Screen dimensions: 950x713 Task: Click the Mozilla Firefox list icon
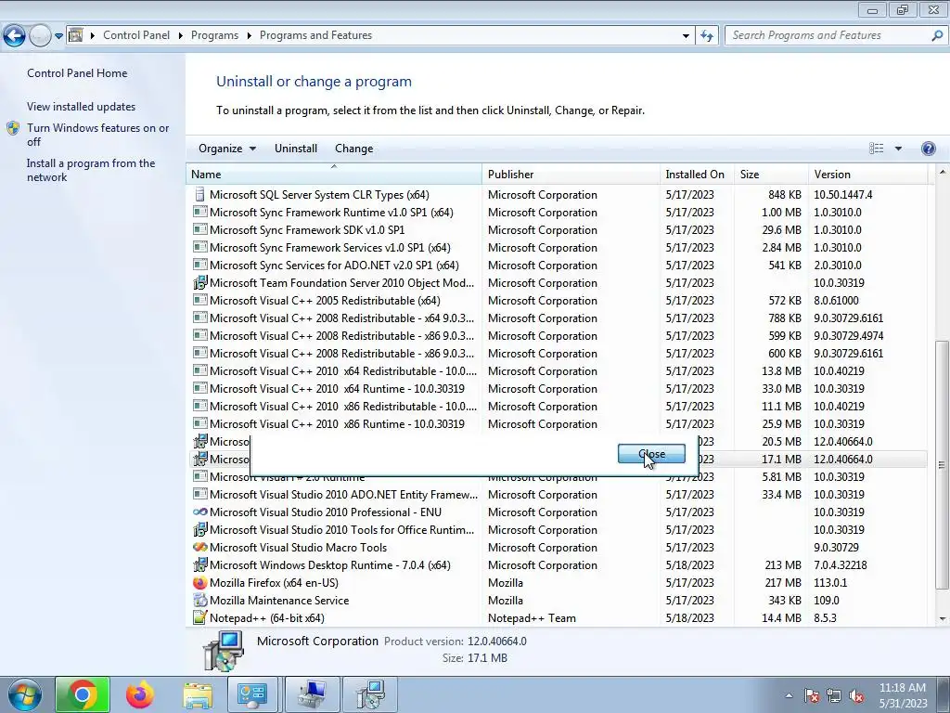click(199, 583)
